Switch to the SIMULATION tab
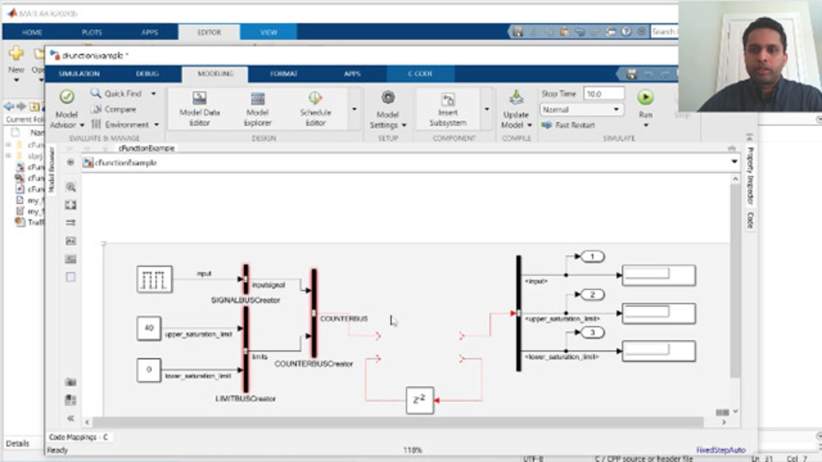 79,74
